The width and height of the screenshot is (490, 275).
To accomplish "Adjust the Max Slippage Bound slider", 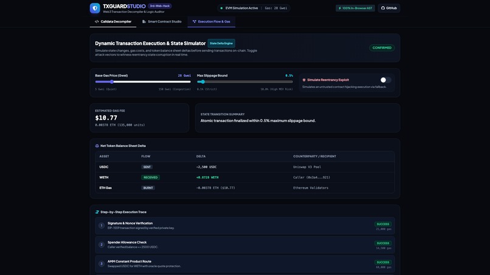I will point(244,82).
